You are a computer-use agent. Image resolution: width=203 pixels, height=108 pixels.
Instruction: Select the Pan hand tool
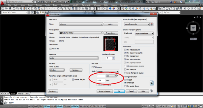pos(58,8)
